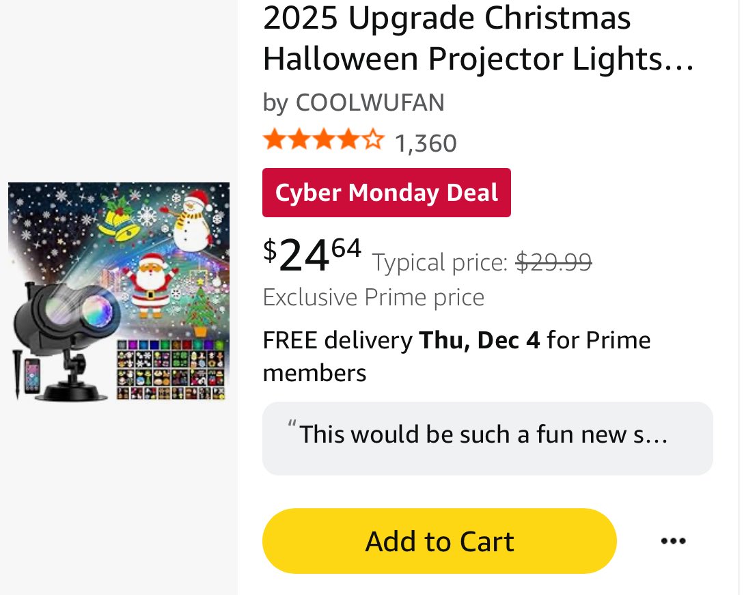Click the Exclusive Prime price label

[374, 298]
